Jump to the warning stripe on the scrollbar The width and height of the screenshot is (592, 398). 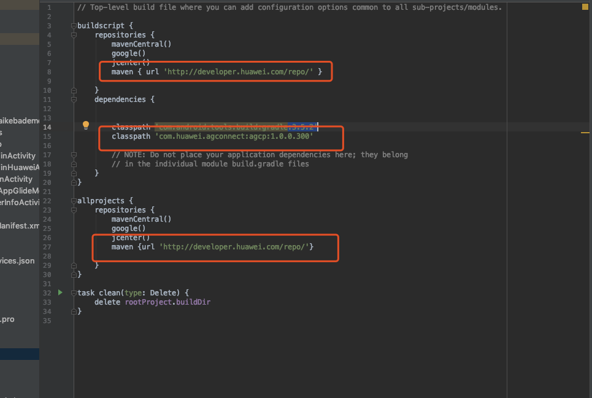[x=585, y=133]
